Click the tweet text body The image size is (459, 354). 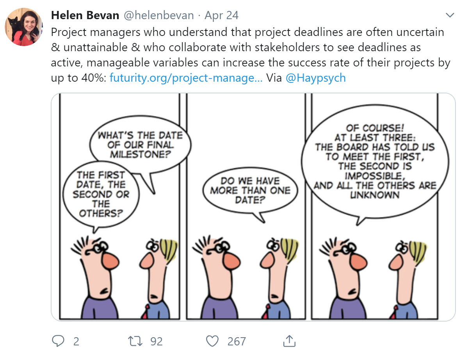point(251,55)
